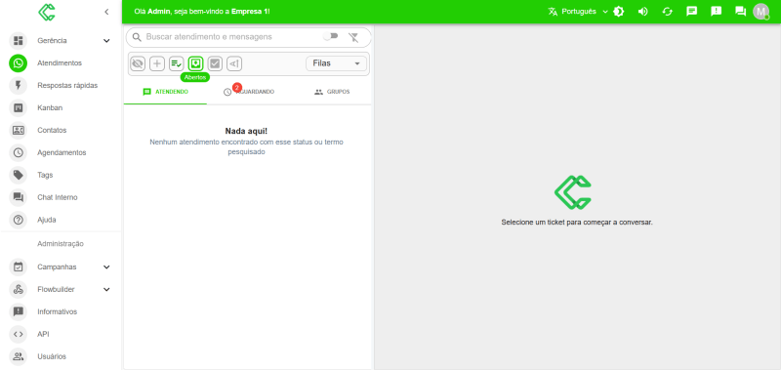Image resolution: width=781 pixels, height=370 pixels.
Task: Open the Kanban menu label
Action: 50,107
